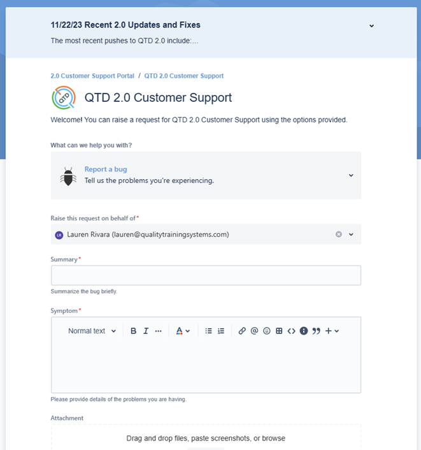Open the text color picker
The width and height of the screenshot is (421, 450).
pos(183,331)
